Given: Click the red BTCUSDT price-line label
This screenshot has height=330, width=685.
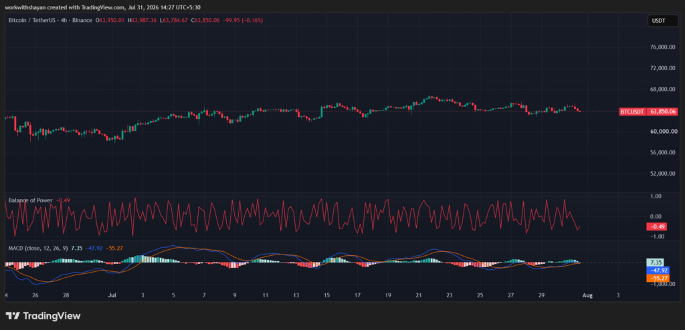Looking at the screenshot, I should point(633,112).
